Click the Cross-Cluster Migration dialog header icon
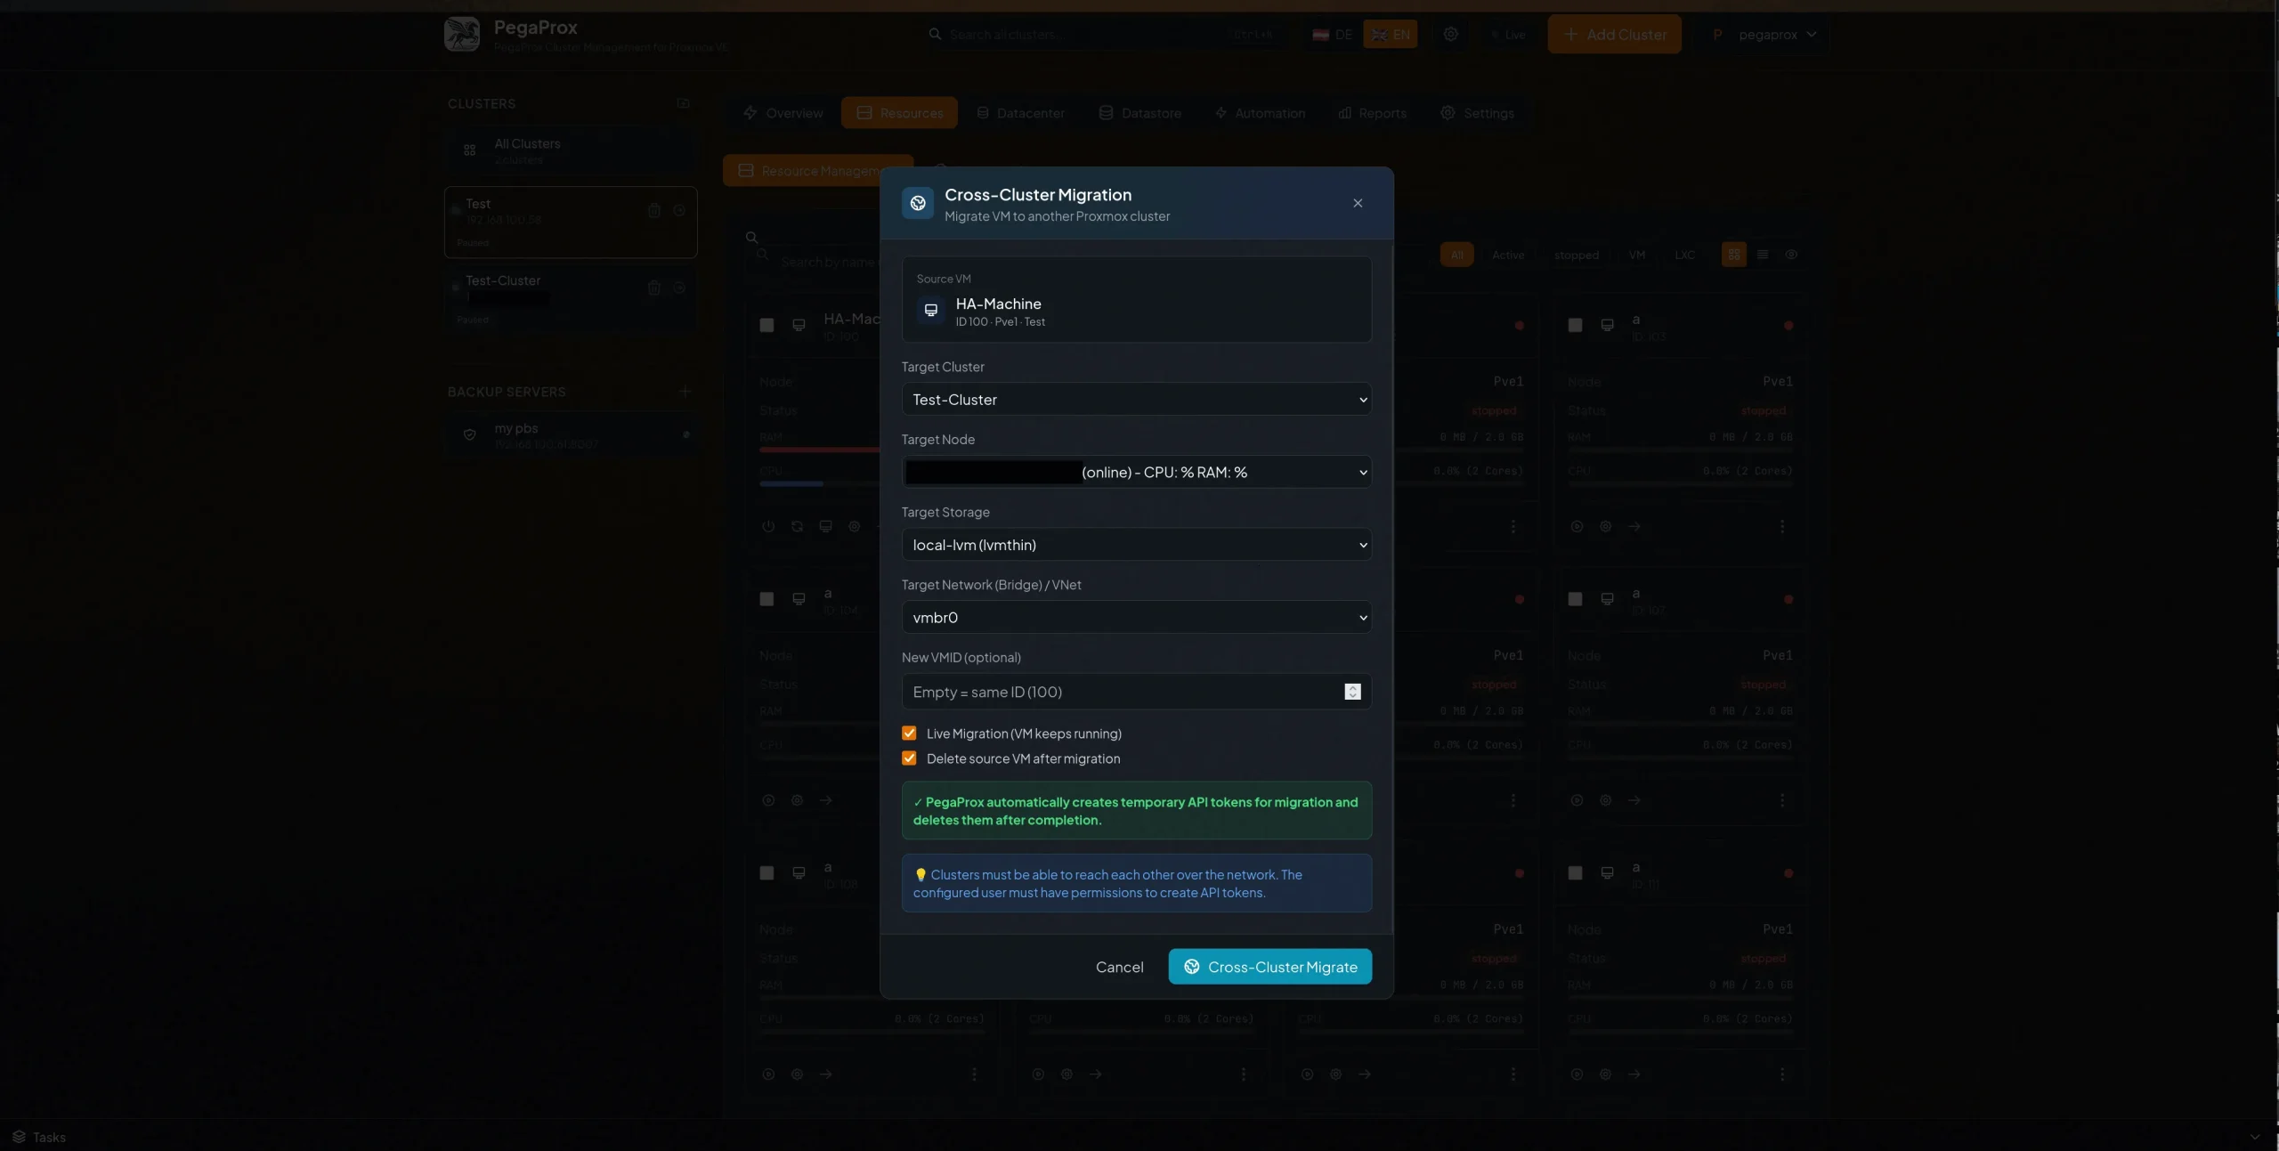The image size is (2279, 1151). pos(917,203)
